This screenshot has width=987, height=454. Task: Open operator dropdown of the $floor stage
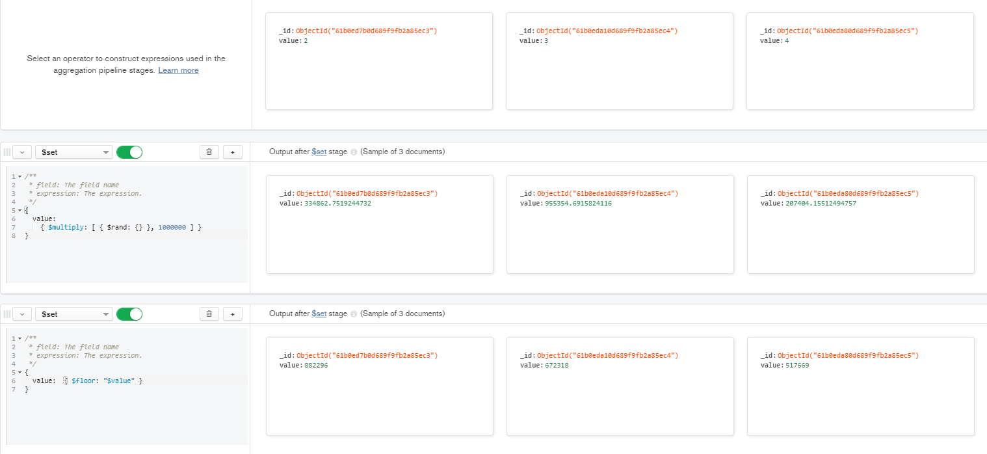[74, 314]
